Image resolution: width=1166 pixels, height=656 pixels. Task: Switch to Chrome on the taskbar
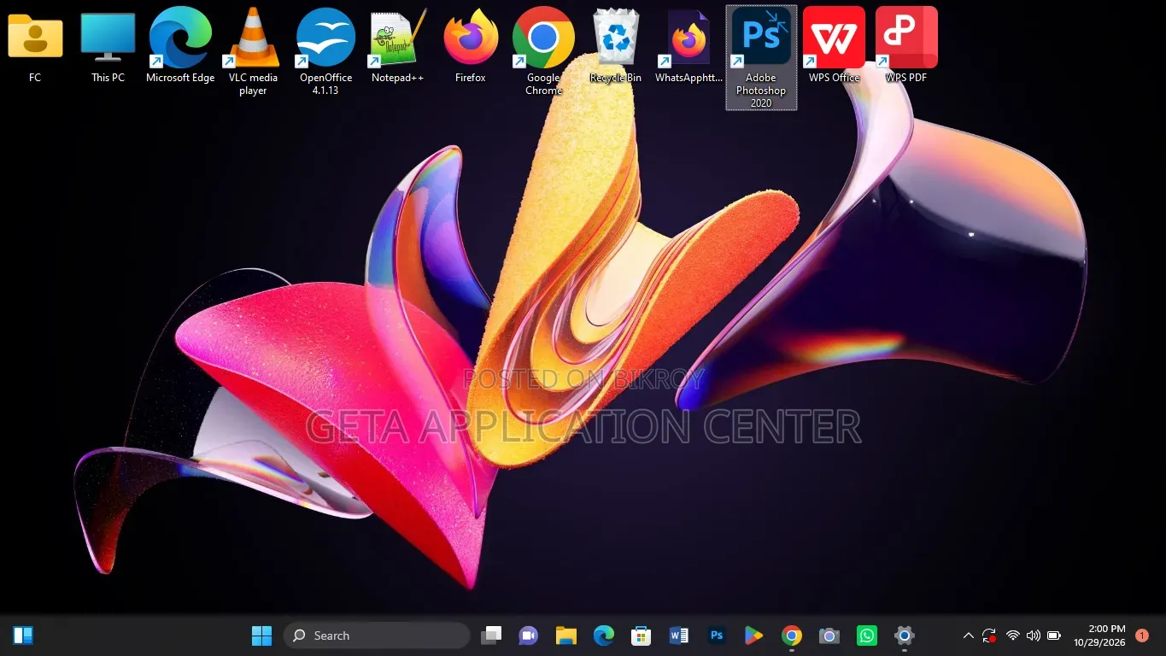[792, 635]
